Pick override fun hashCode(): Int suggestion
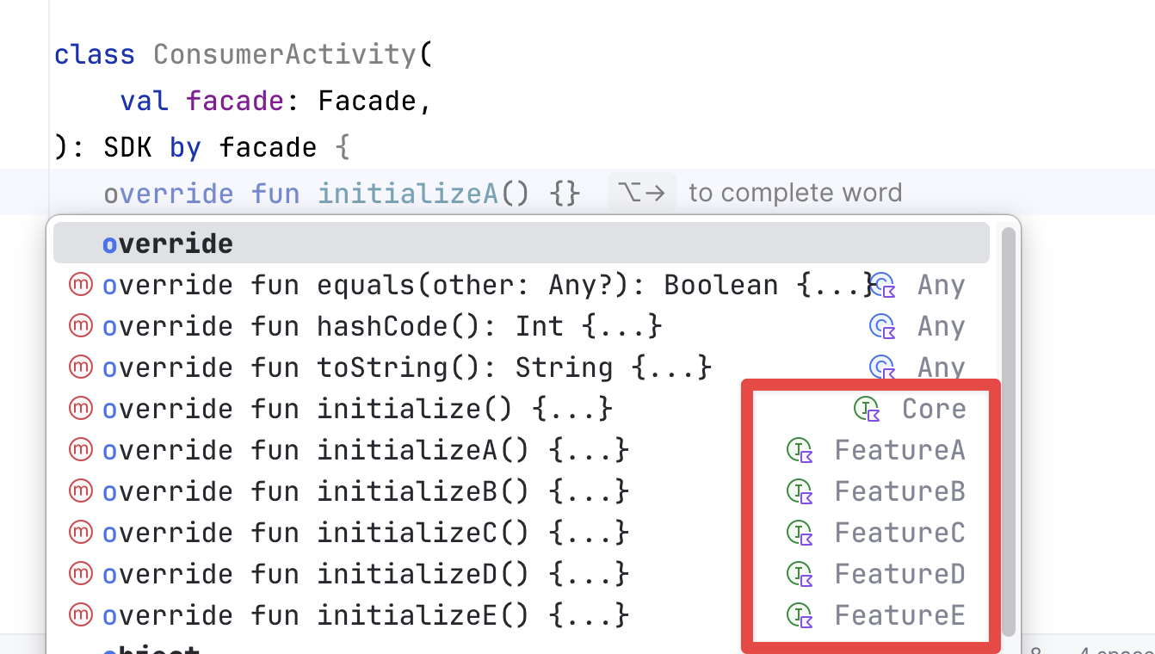This screenshot has height=654, width=1155. [x=382, y=326]
